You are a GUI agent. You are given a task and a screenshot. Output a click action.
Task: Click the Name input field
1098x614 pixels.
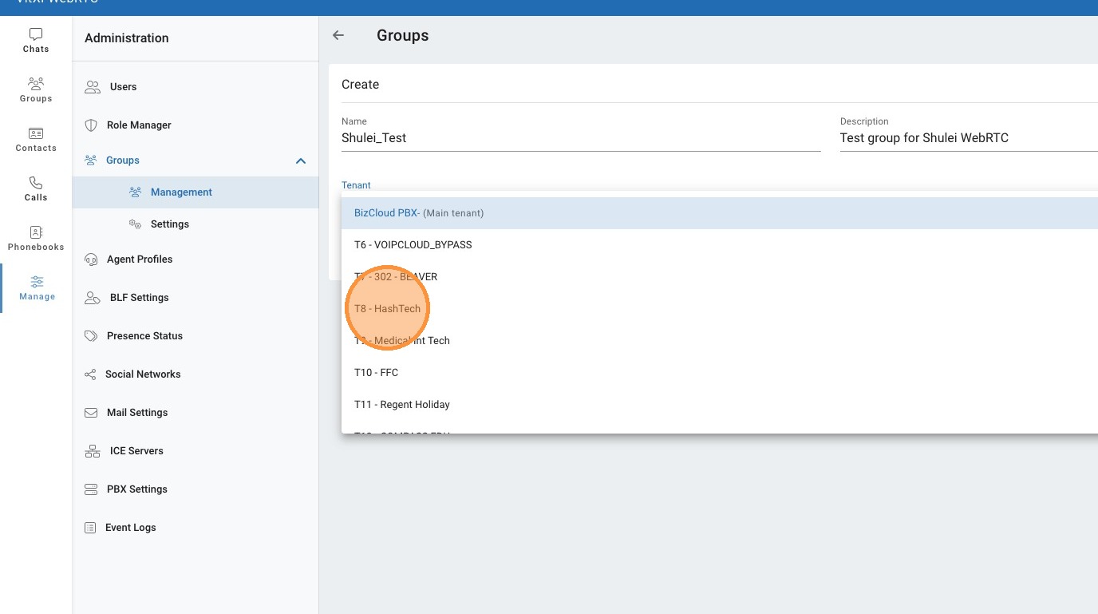[580, 138]
